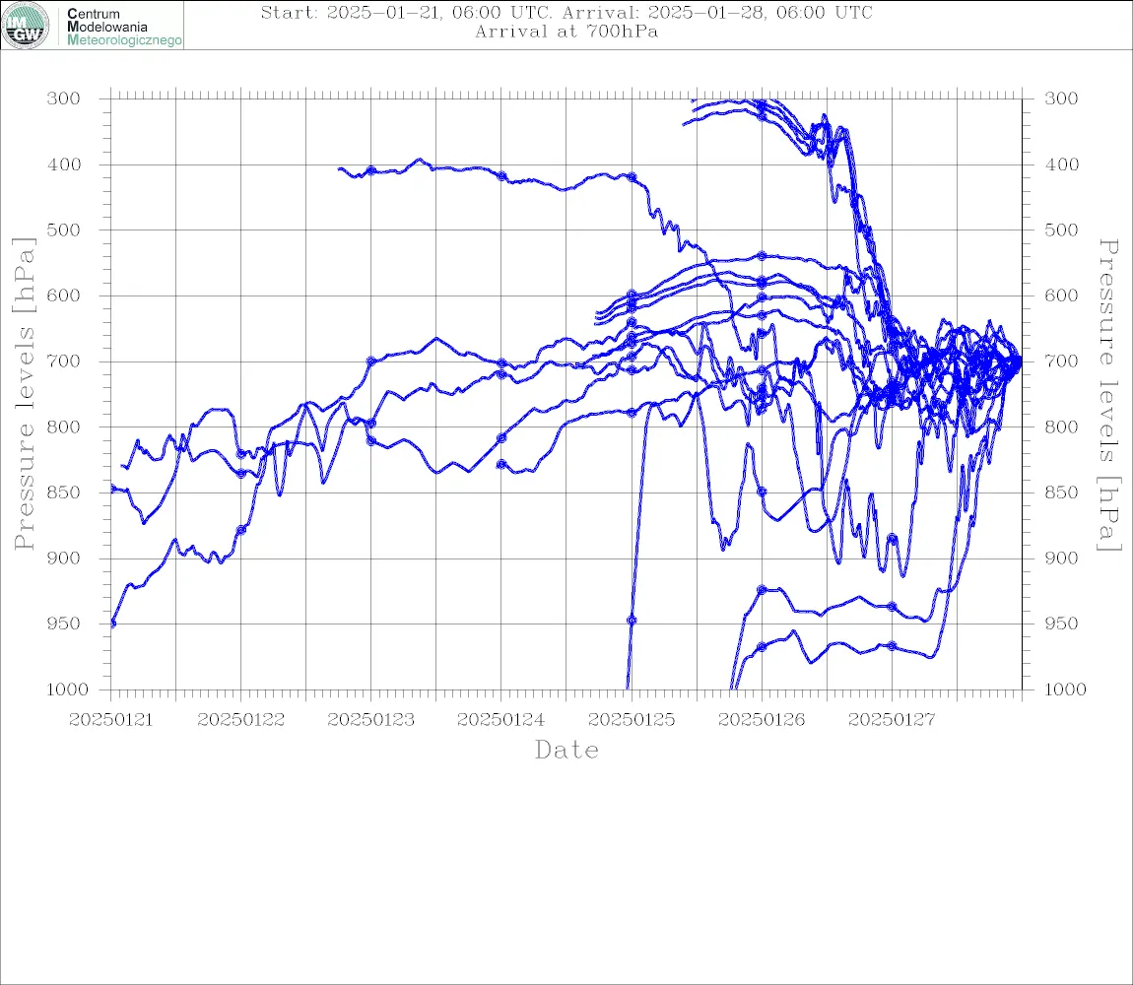Click the left axis 850 label
Viewport: 1133px width, 985px height.
(64, 492)
